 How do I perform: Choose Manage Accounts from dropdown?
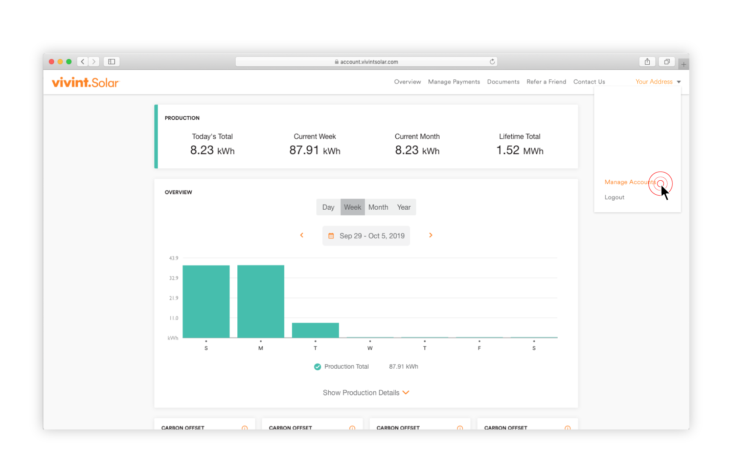pyautogui.click(x=630, y=182)
